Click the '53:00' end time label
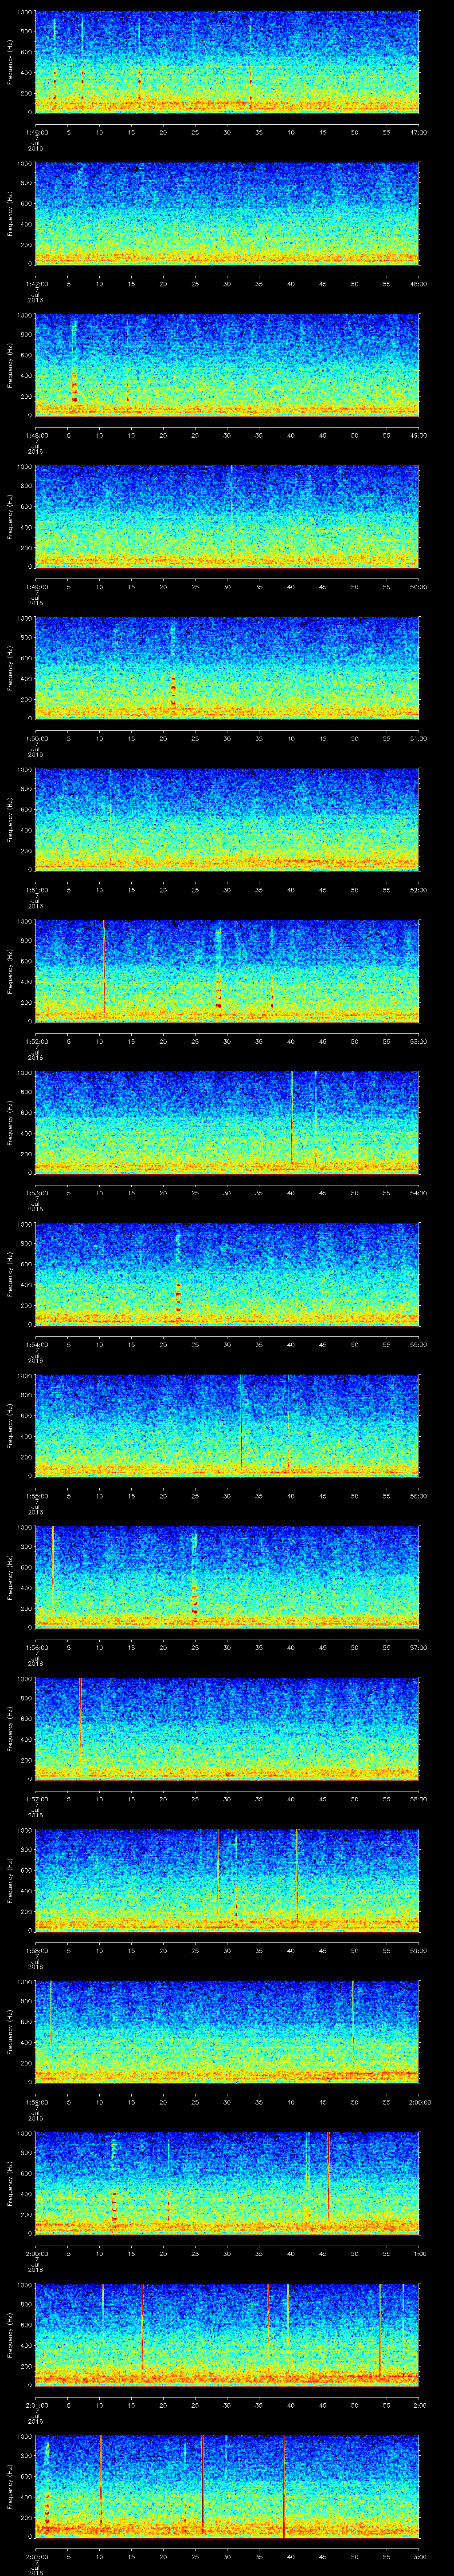454x2576 pixels. point(418,1041)
